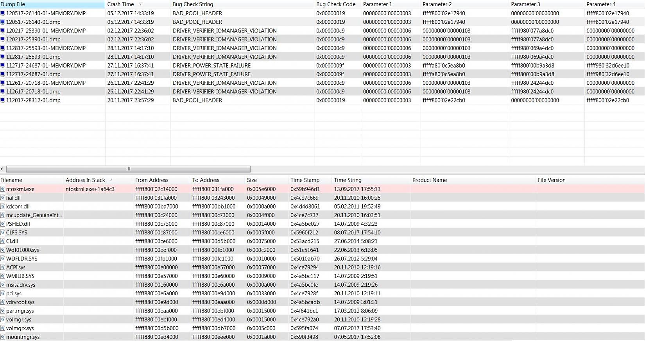Sort by the Bug Check String header
645x341 pixels.
tap(193, 4)
